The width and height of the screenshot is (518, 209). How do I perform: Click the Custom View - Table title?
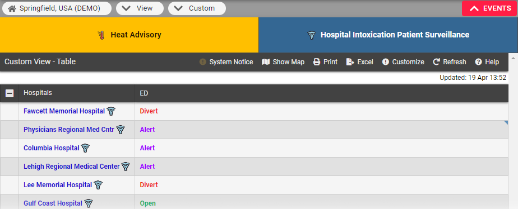[40, 61]
